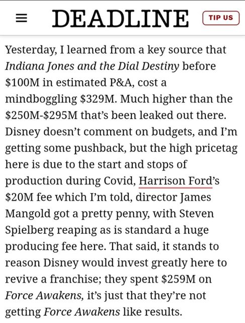Click the first italic Force Awakens title
Screen dimensions: 245x323
coord(43,296)
